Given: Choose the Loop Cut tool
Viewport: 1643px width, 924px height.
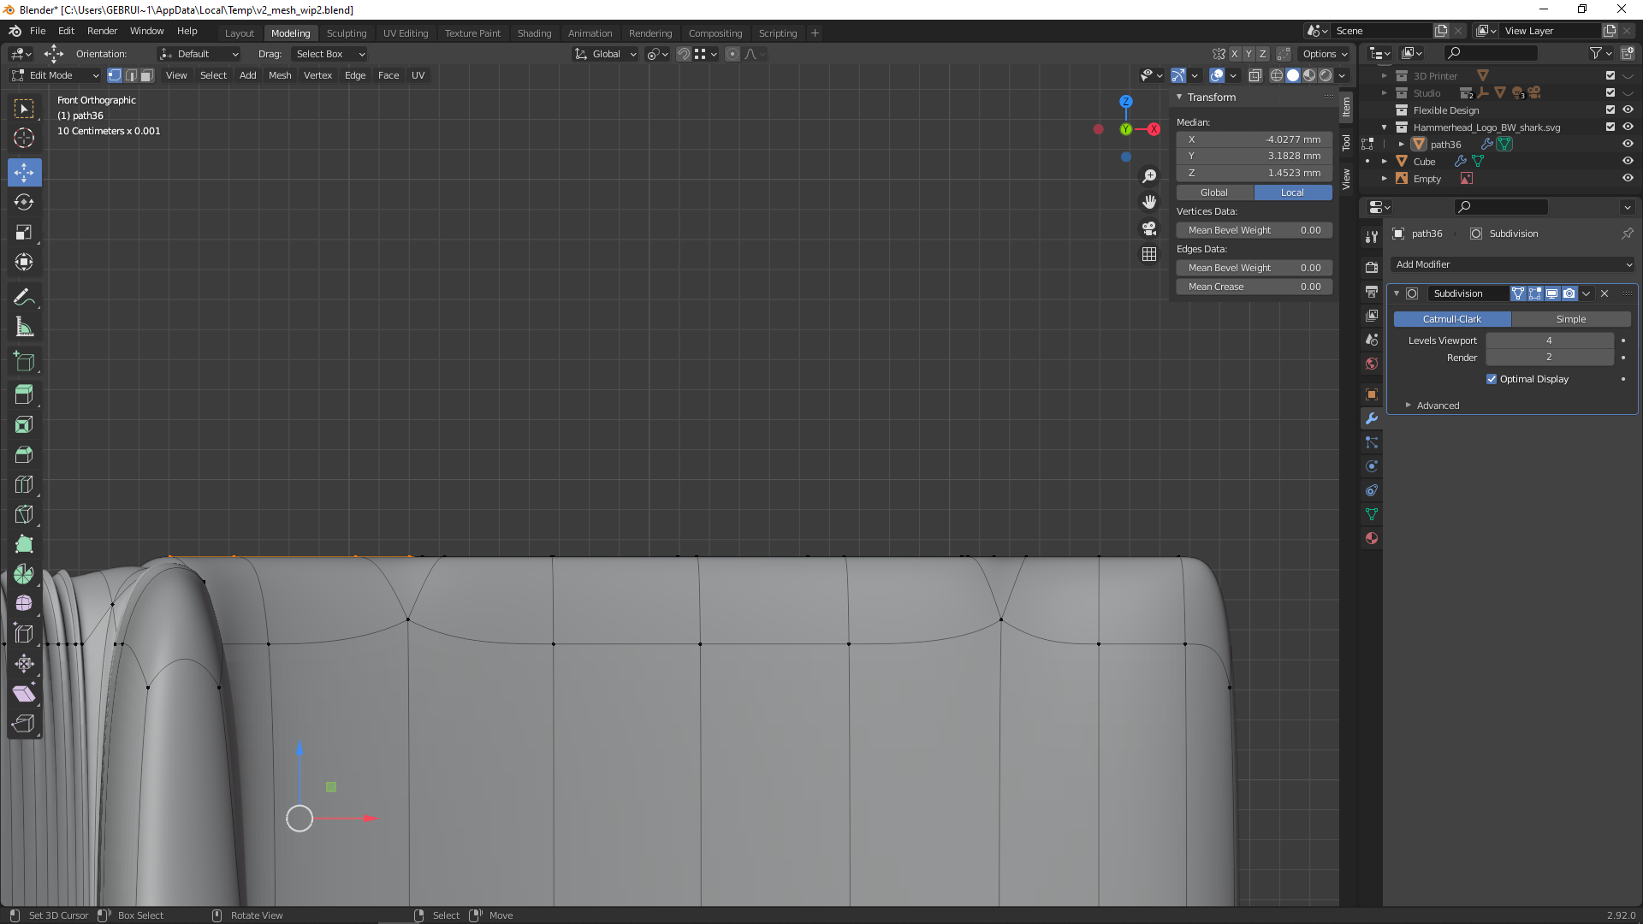Looking at the screenshot, I should pos(24,484).
